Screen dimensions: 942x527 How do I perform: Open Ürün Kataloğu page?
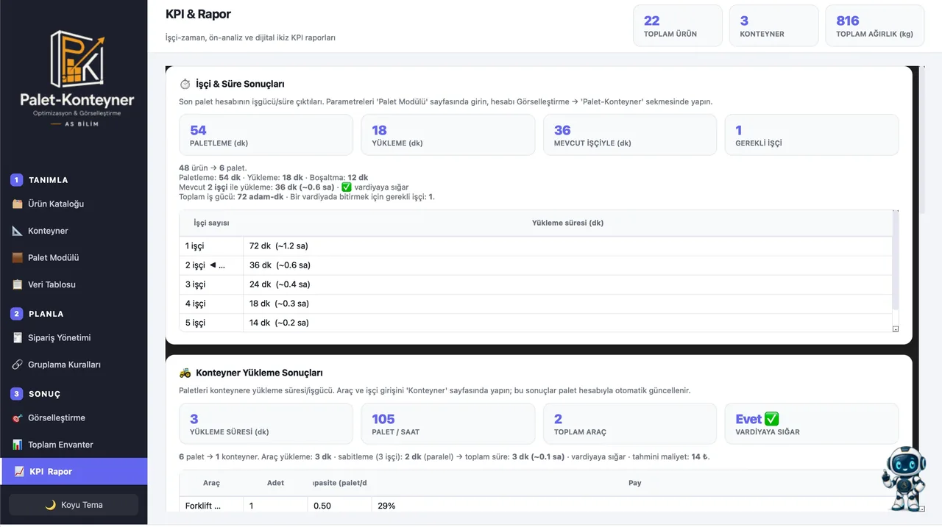coord(74,204)
